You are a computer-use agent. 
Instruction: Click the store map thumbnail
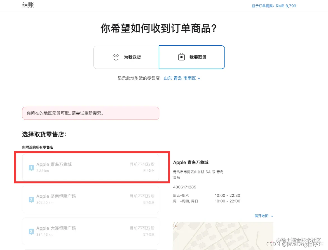click(x=223, y=236)
